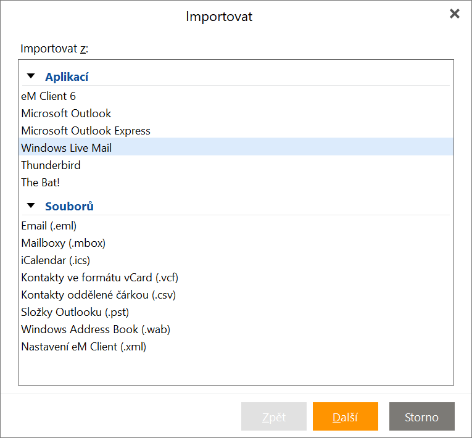Choose Složky Outlooku (.pst) option
This screenshot has height=438, width=472.
(x=236, y=312)
